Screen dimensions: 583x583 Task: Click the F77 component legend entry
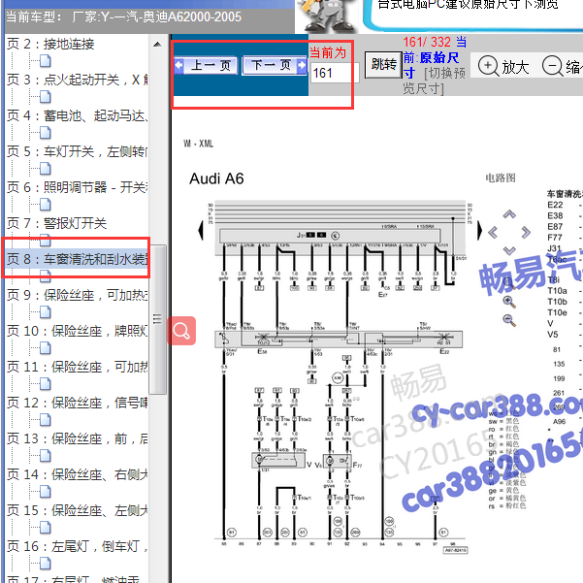click(x=554, y=238)
